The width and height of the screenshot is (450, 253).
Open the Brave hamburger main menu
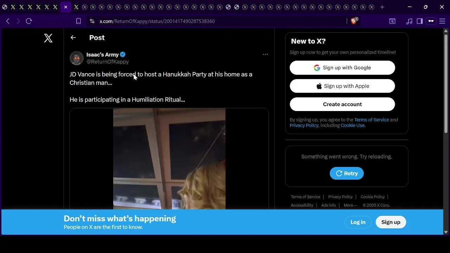442,21
